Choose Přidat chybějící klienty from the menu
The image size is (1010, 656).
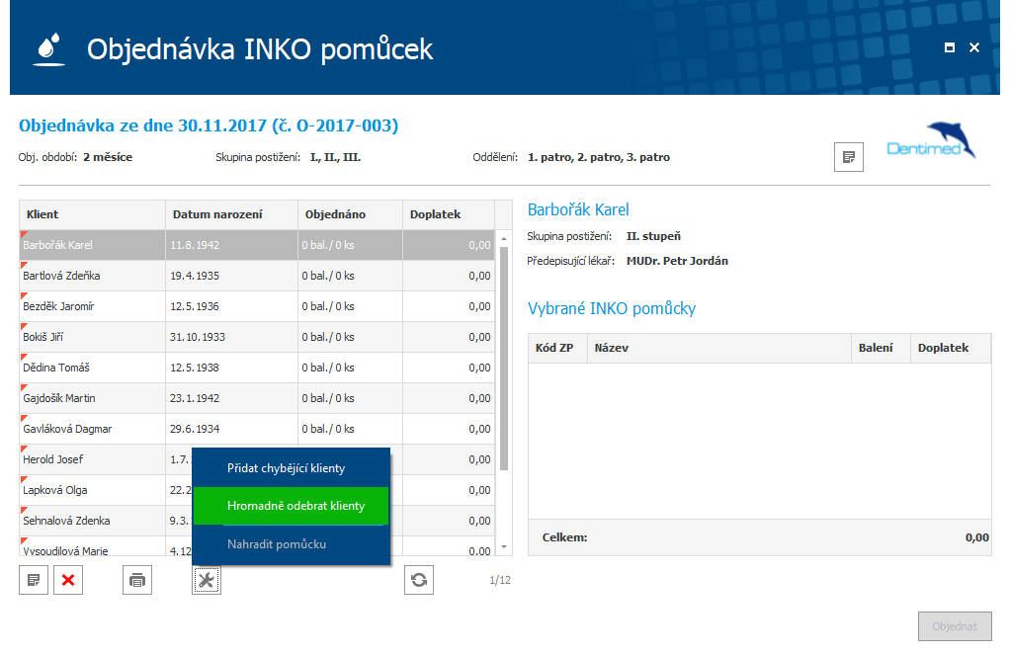pos(292,468)
